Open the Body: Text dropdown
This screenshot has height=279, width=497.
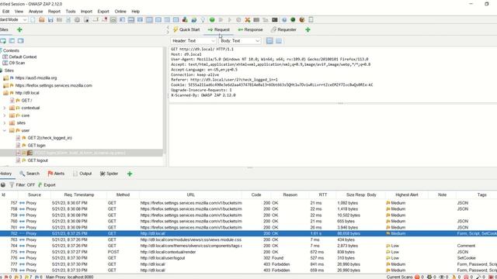(240, 41)
